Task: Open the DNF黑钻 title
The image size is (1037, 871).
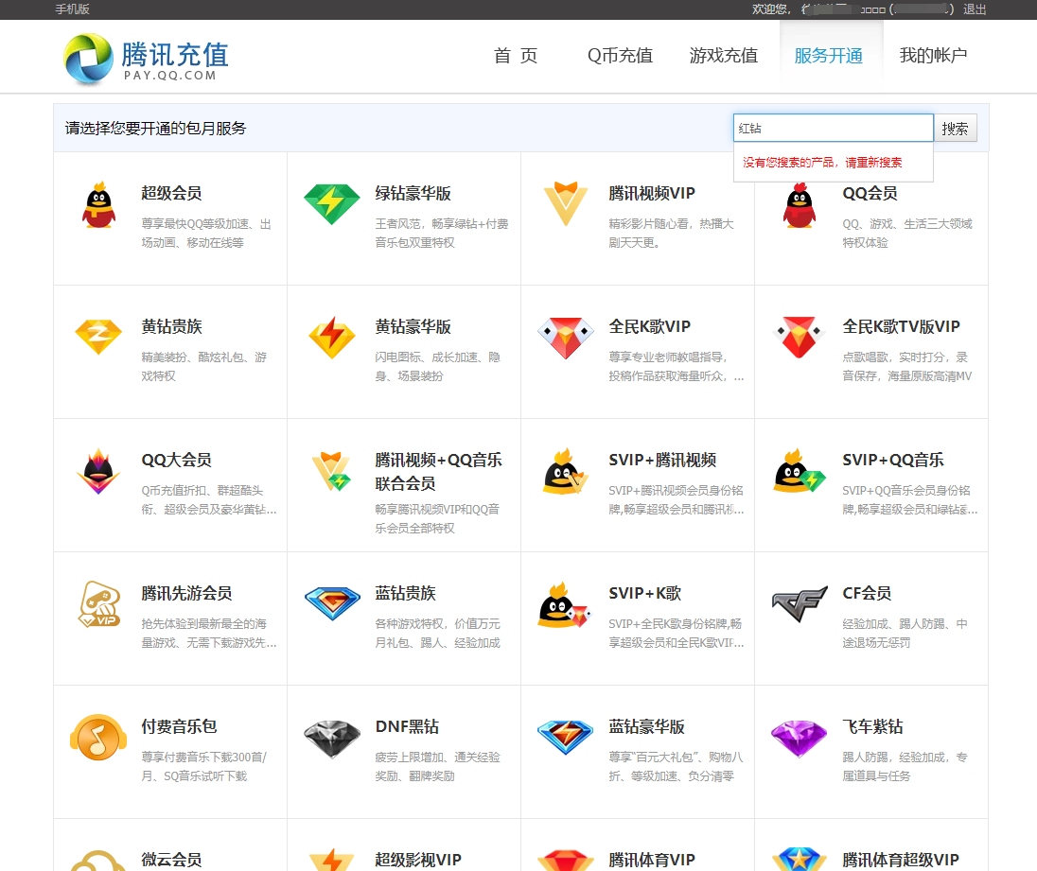Action: (407, 727)
